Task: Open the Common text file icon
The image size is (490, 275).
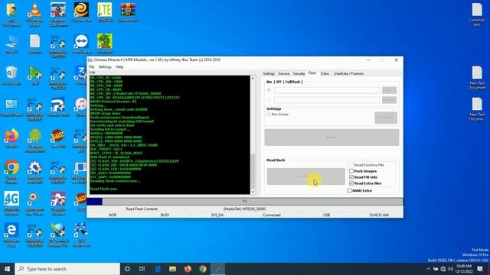Action: pyautogui.click(x=477, y=14)
